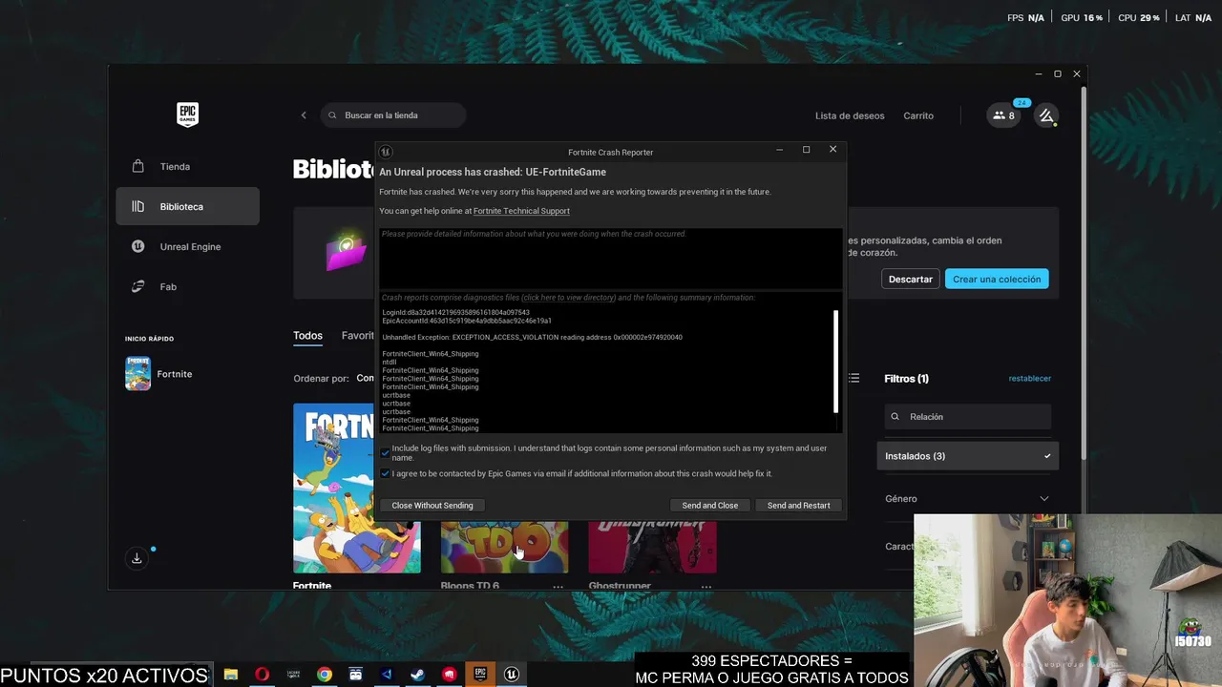The height and width of the screenshot is (687, 1222).
Task: Click the Filtros (1) heading
Action: coord(907,379)
